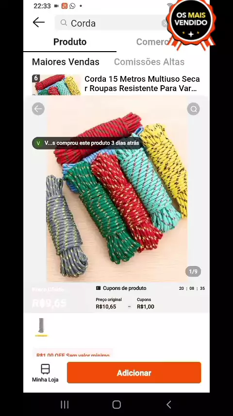The image size is (233, 416).
Task: Click the Os Mais Vendido badge
Action: click(191, 23)
